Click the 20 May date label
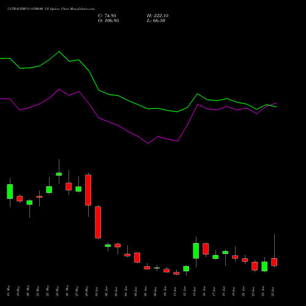Screen dimensions: 306x306 click(x=28, y=291)
